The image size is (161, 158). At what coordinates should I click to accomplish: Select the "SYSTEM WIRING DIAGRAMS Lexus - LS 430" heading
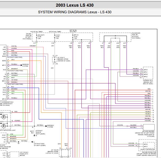pos(75,12)
